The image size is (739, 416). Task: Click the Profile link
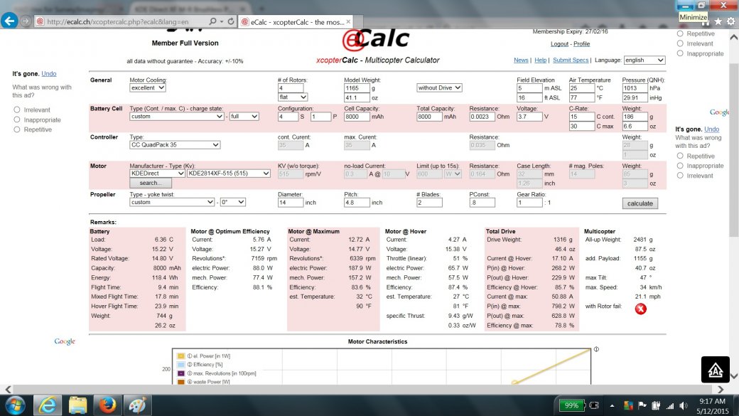coord(581,44)
